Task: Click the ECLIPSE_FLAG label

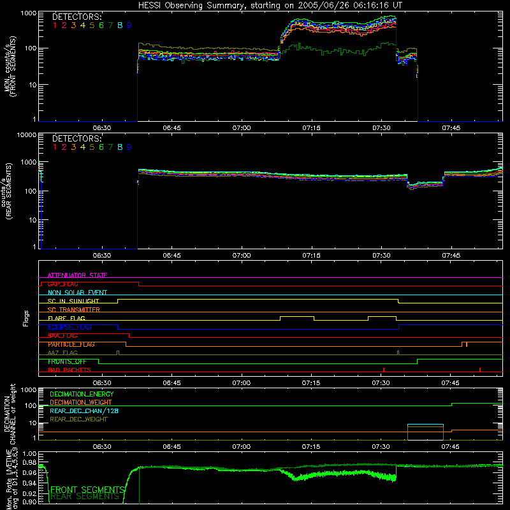Action: point(69,327)
